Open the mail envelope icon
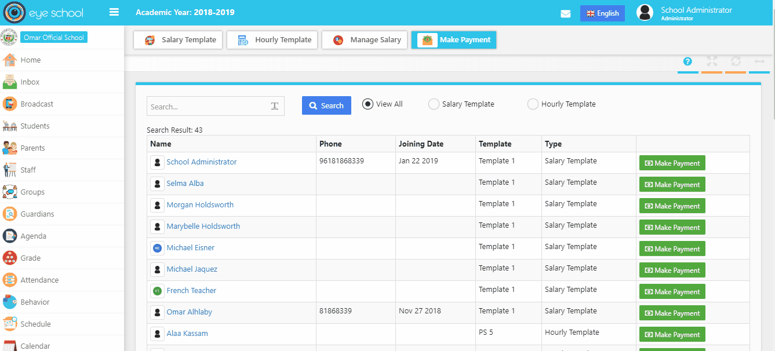The height and width of the screenshot is (351, 775). coord(566,14)
